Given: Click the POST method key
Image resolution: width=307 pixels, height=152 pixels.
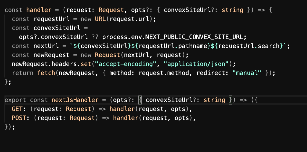Looking at the screenshot, I should pyautogui.click(x=19, y=118).
